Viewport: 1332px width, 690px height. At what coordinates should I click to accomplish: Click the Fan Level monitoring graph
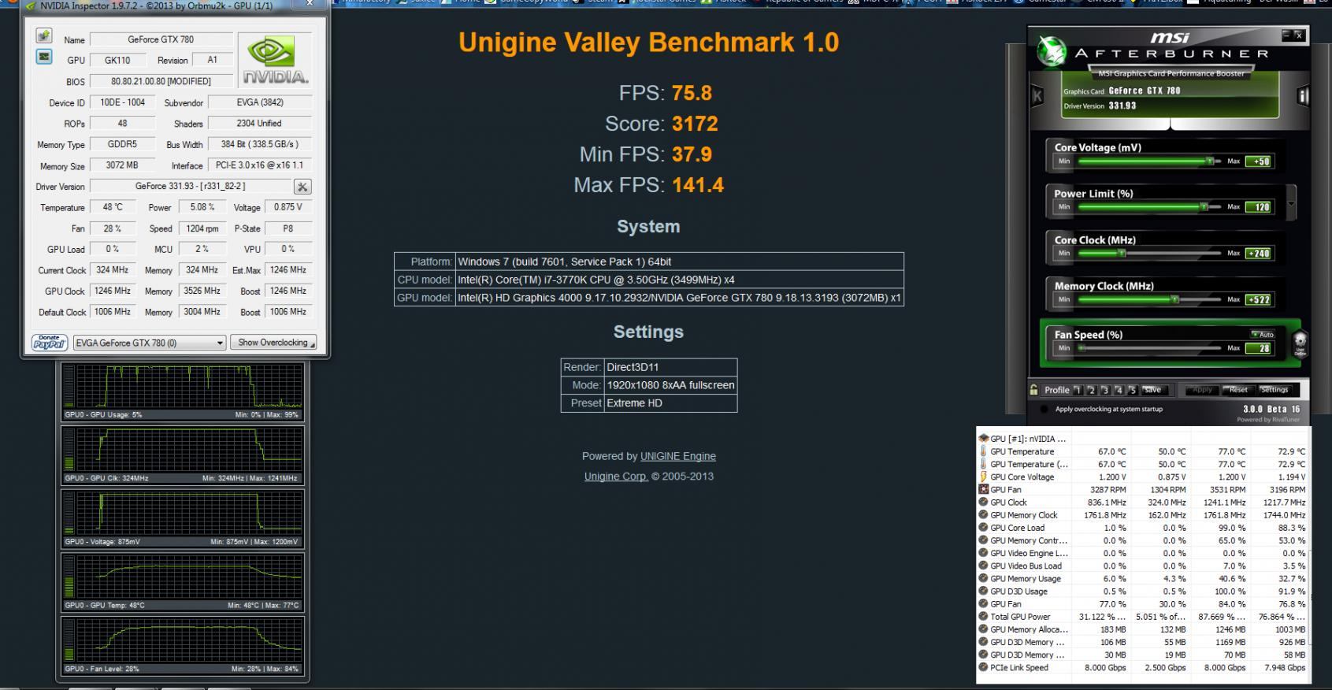183,645
